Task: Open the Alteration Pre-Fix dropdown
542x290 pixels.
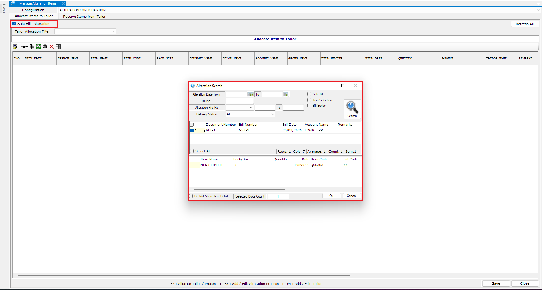Action: click(251, 108)
